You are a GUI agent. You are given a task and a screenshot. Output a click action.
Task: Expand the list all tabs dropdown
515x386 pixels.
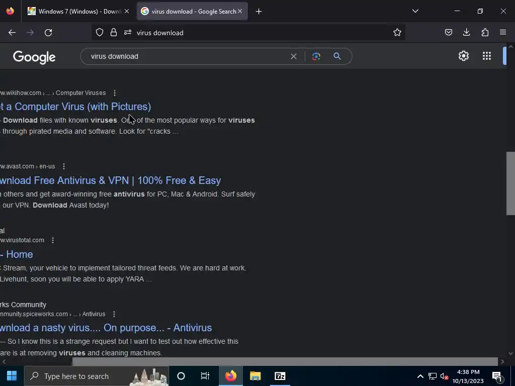pyautogui.click(x=415, y=11)
